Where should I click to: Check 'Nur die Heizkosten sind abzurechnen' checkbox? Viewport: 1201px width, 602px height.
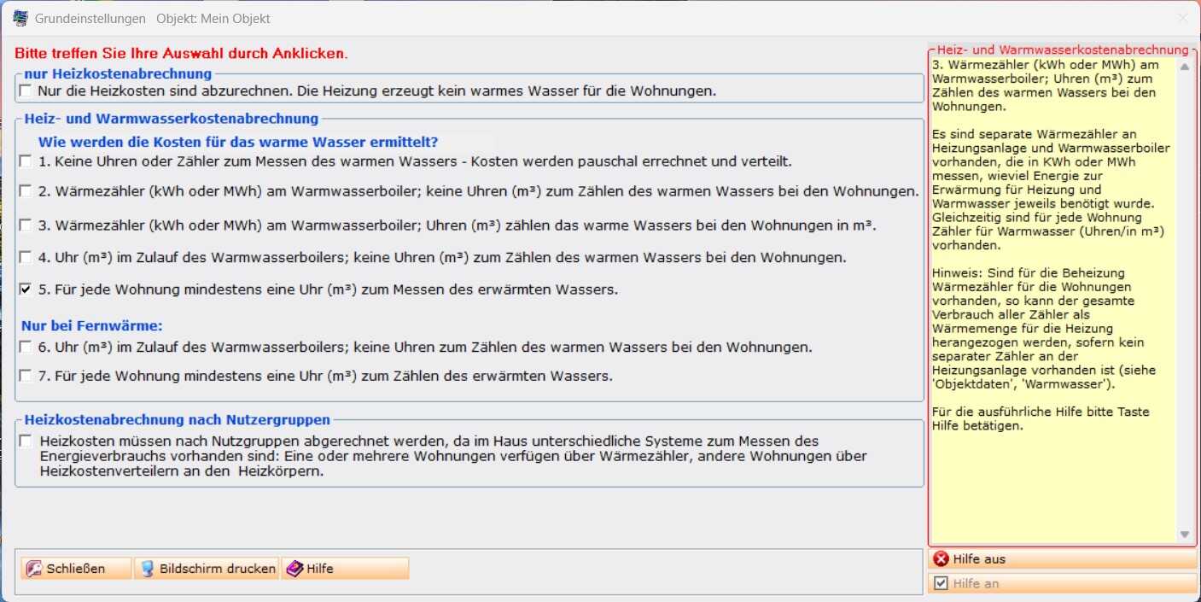[26, 91]
